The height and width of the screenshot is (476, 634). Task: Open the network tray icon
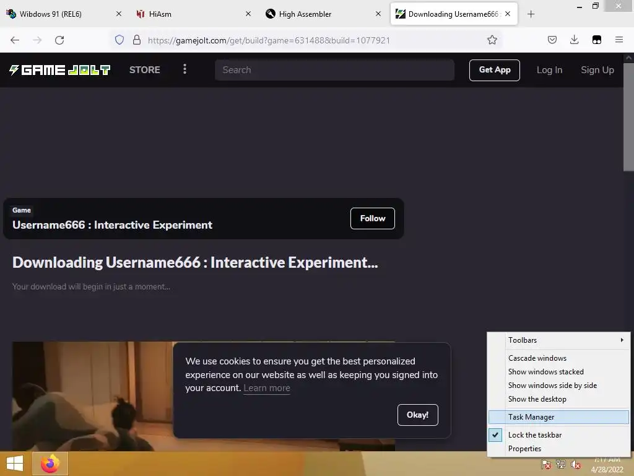(x=561, y=464)
